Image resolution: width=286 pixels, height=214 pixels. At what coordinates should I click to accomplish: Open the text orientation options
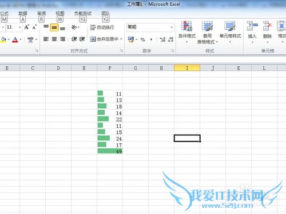click(x=75, y=27)
